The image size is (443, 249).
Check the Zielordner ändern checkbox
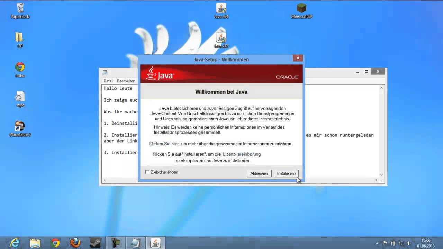147,172
